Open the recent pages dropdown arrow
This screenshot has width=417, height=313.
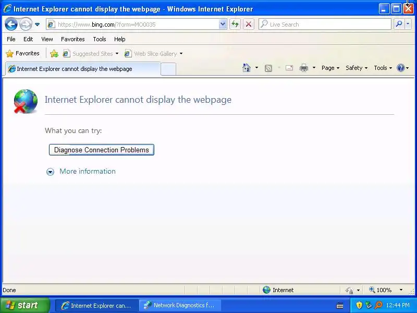[x=38, y=25]
